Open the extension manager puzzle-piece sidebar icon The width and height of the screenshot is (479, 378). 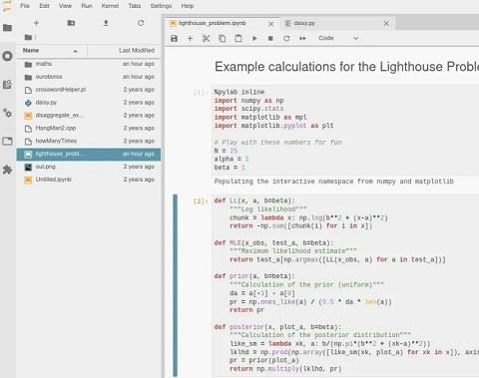click(x=7, y=170)
